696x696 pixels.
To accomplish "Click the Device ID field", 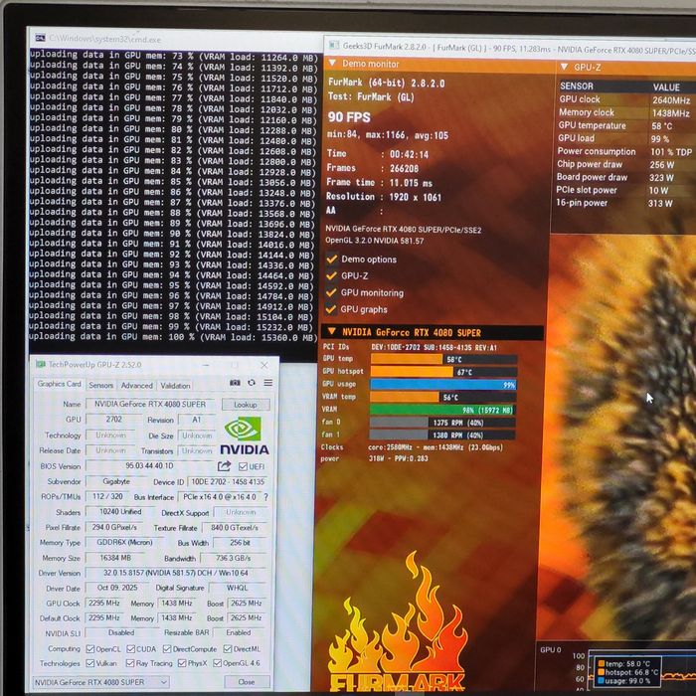I will click(x=228, y=481).
